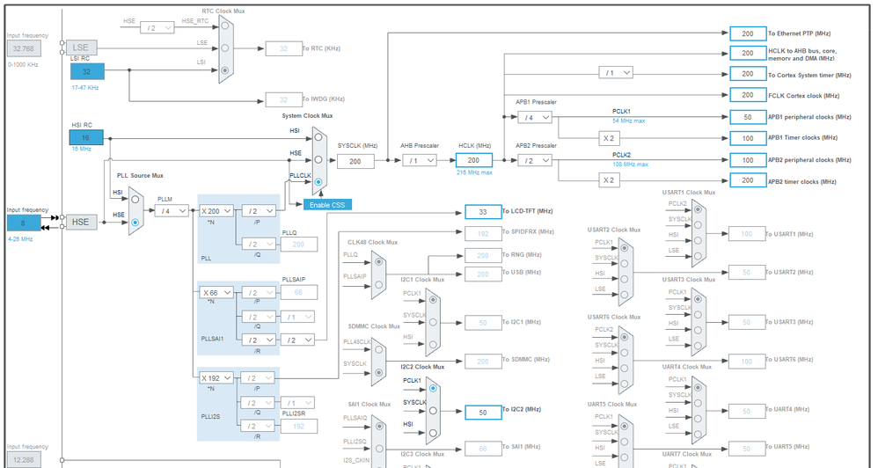
Task: Open APB1 Prescaler /4 dropdown
Action: [x=535, y=118]
